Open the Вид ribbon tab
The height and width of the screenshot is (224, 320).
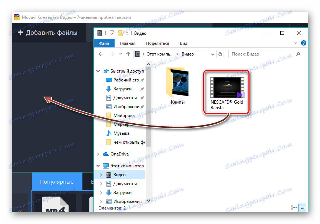(x=184, y=43)
